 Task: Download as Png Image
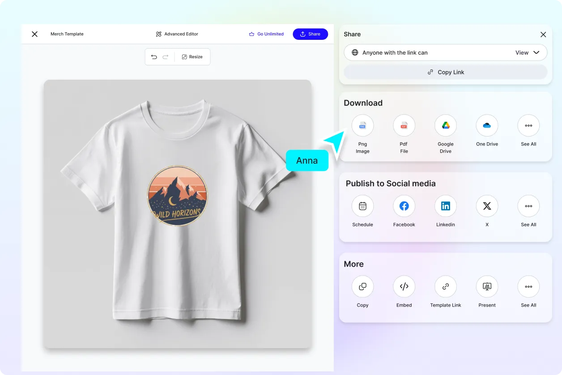coord(362,125)
